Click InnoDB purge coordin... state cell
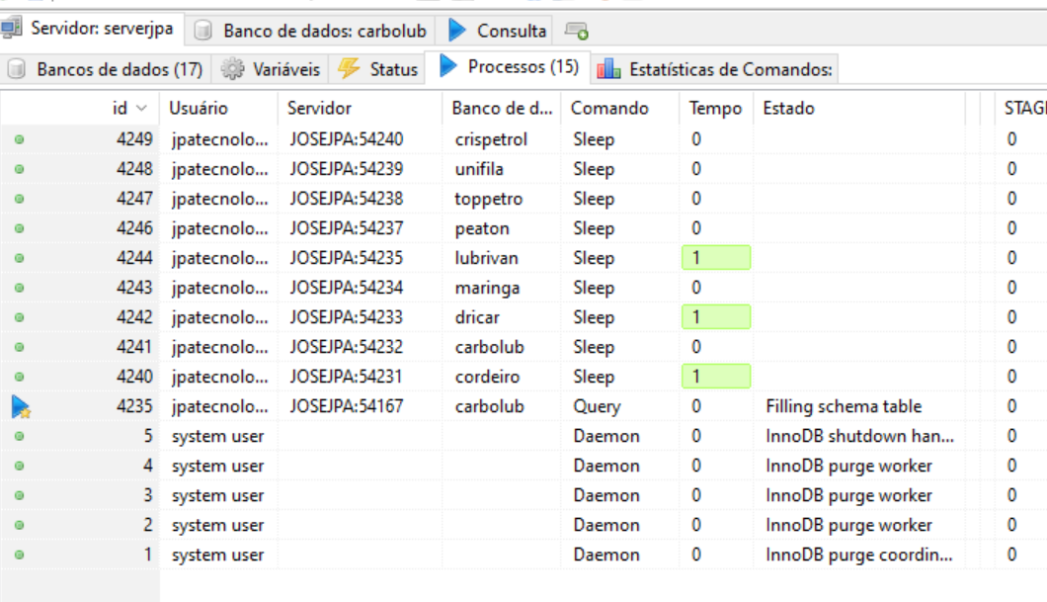This screenshot has width=1047, height=602. point(859,555)
